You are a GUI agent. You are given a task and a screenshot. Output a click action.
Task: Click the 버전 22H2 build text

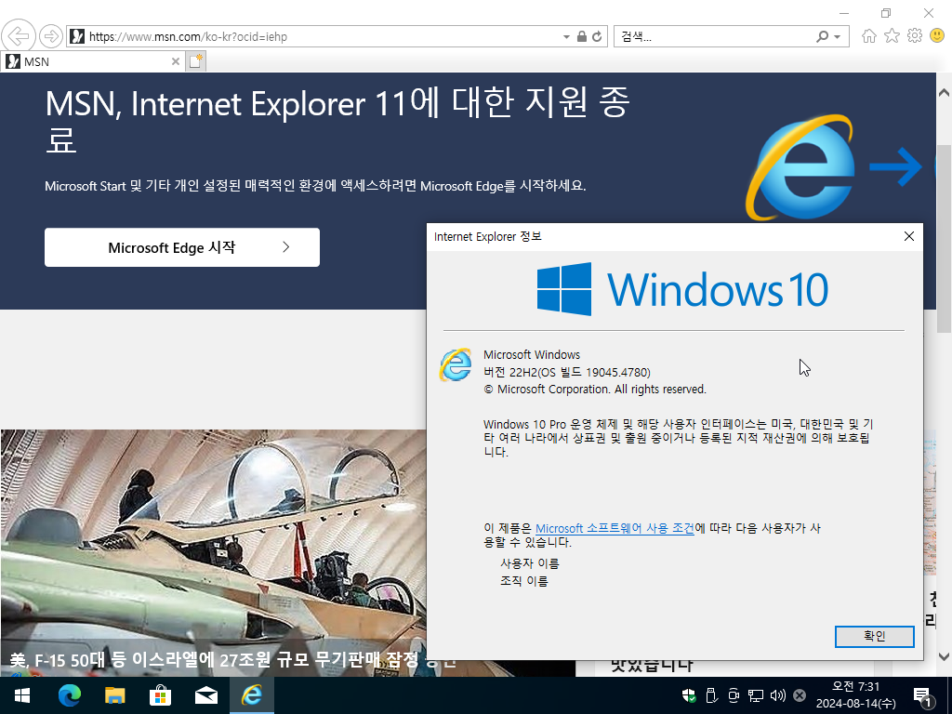tap(566, 372)
